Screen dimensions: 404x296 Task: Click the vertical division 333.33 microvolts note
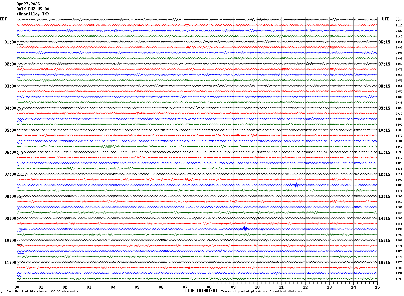pos(42,291)
